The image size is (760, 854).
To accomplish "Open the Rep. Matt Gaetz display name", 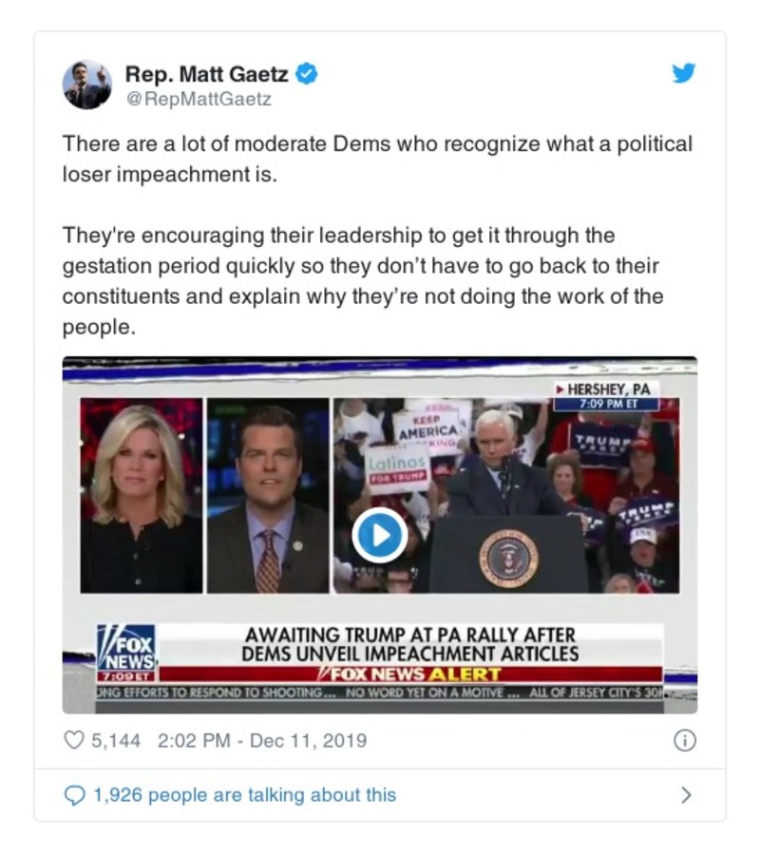I will (x=206, y=74).
